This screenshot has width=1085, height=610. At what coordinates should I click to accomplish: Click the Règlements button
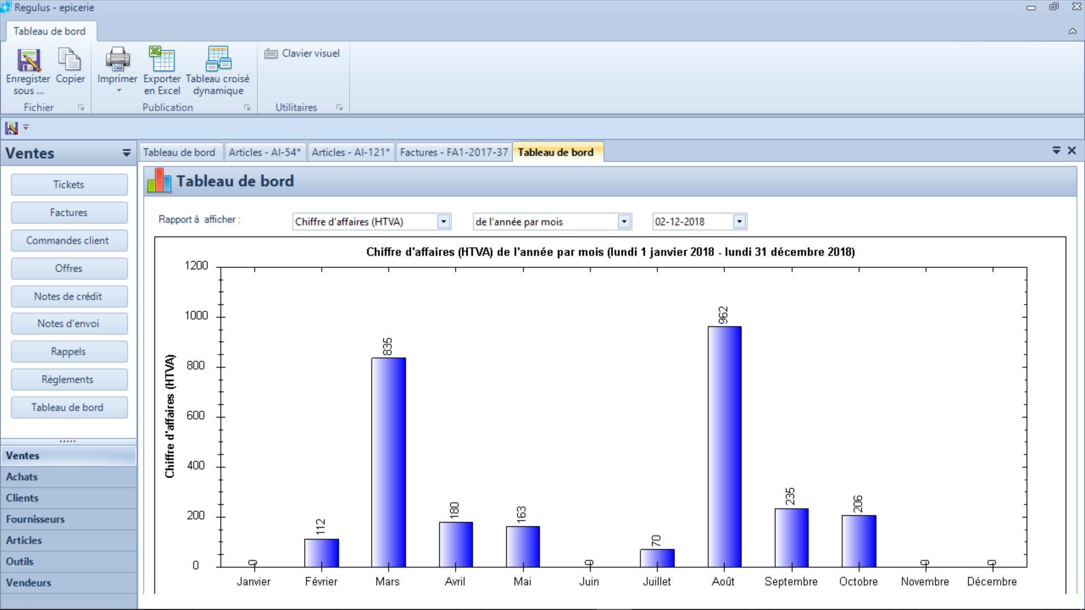click(x=69, y=380)
